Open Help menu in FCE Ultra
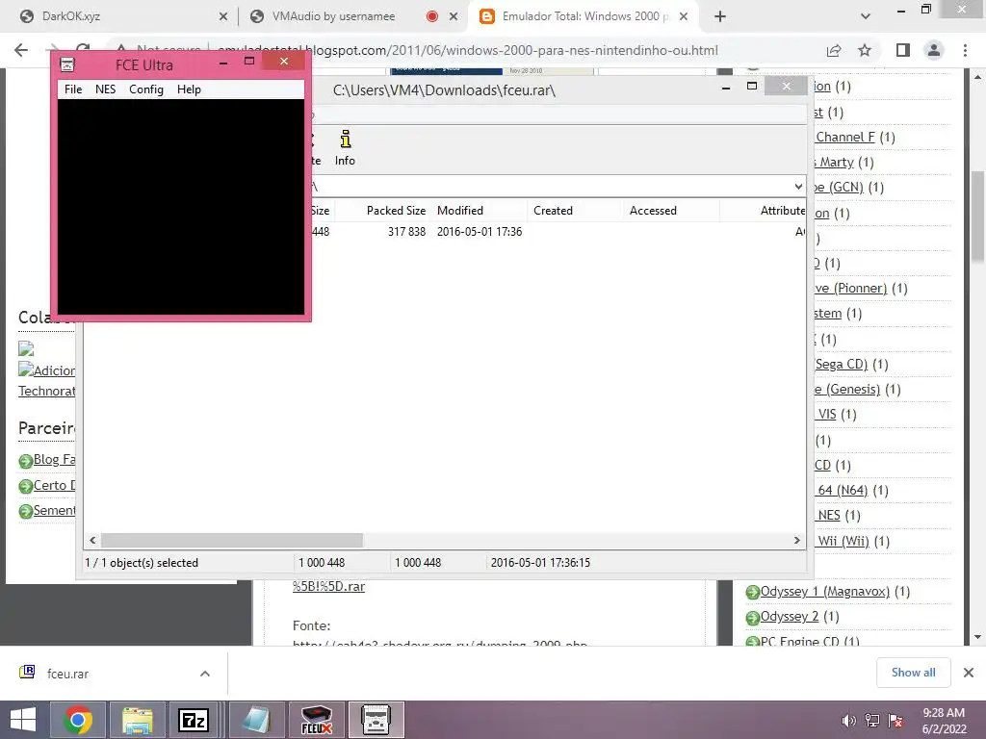Image resolution: width=986 pixels, height=739 pixels. pos(189,89)
